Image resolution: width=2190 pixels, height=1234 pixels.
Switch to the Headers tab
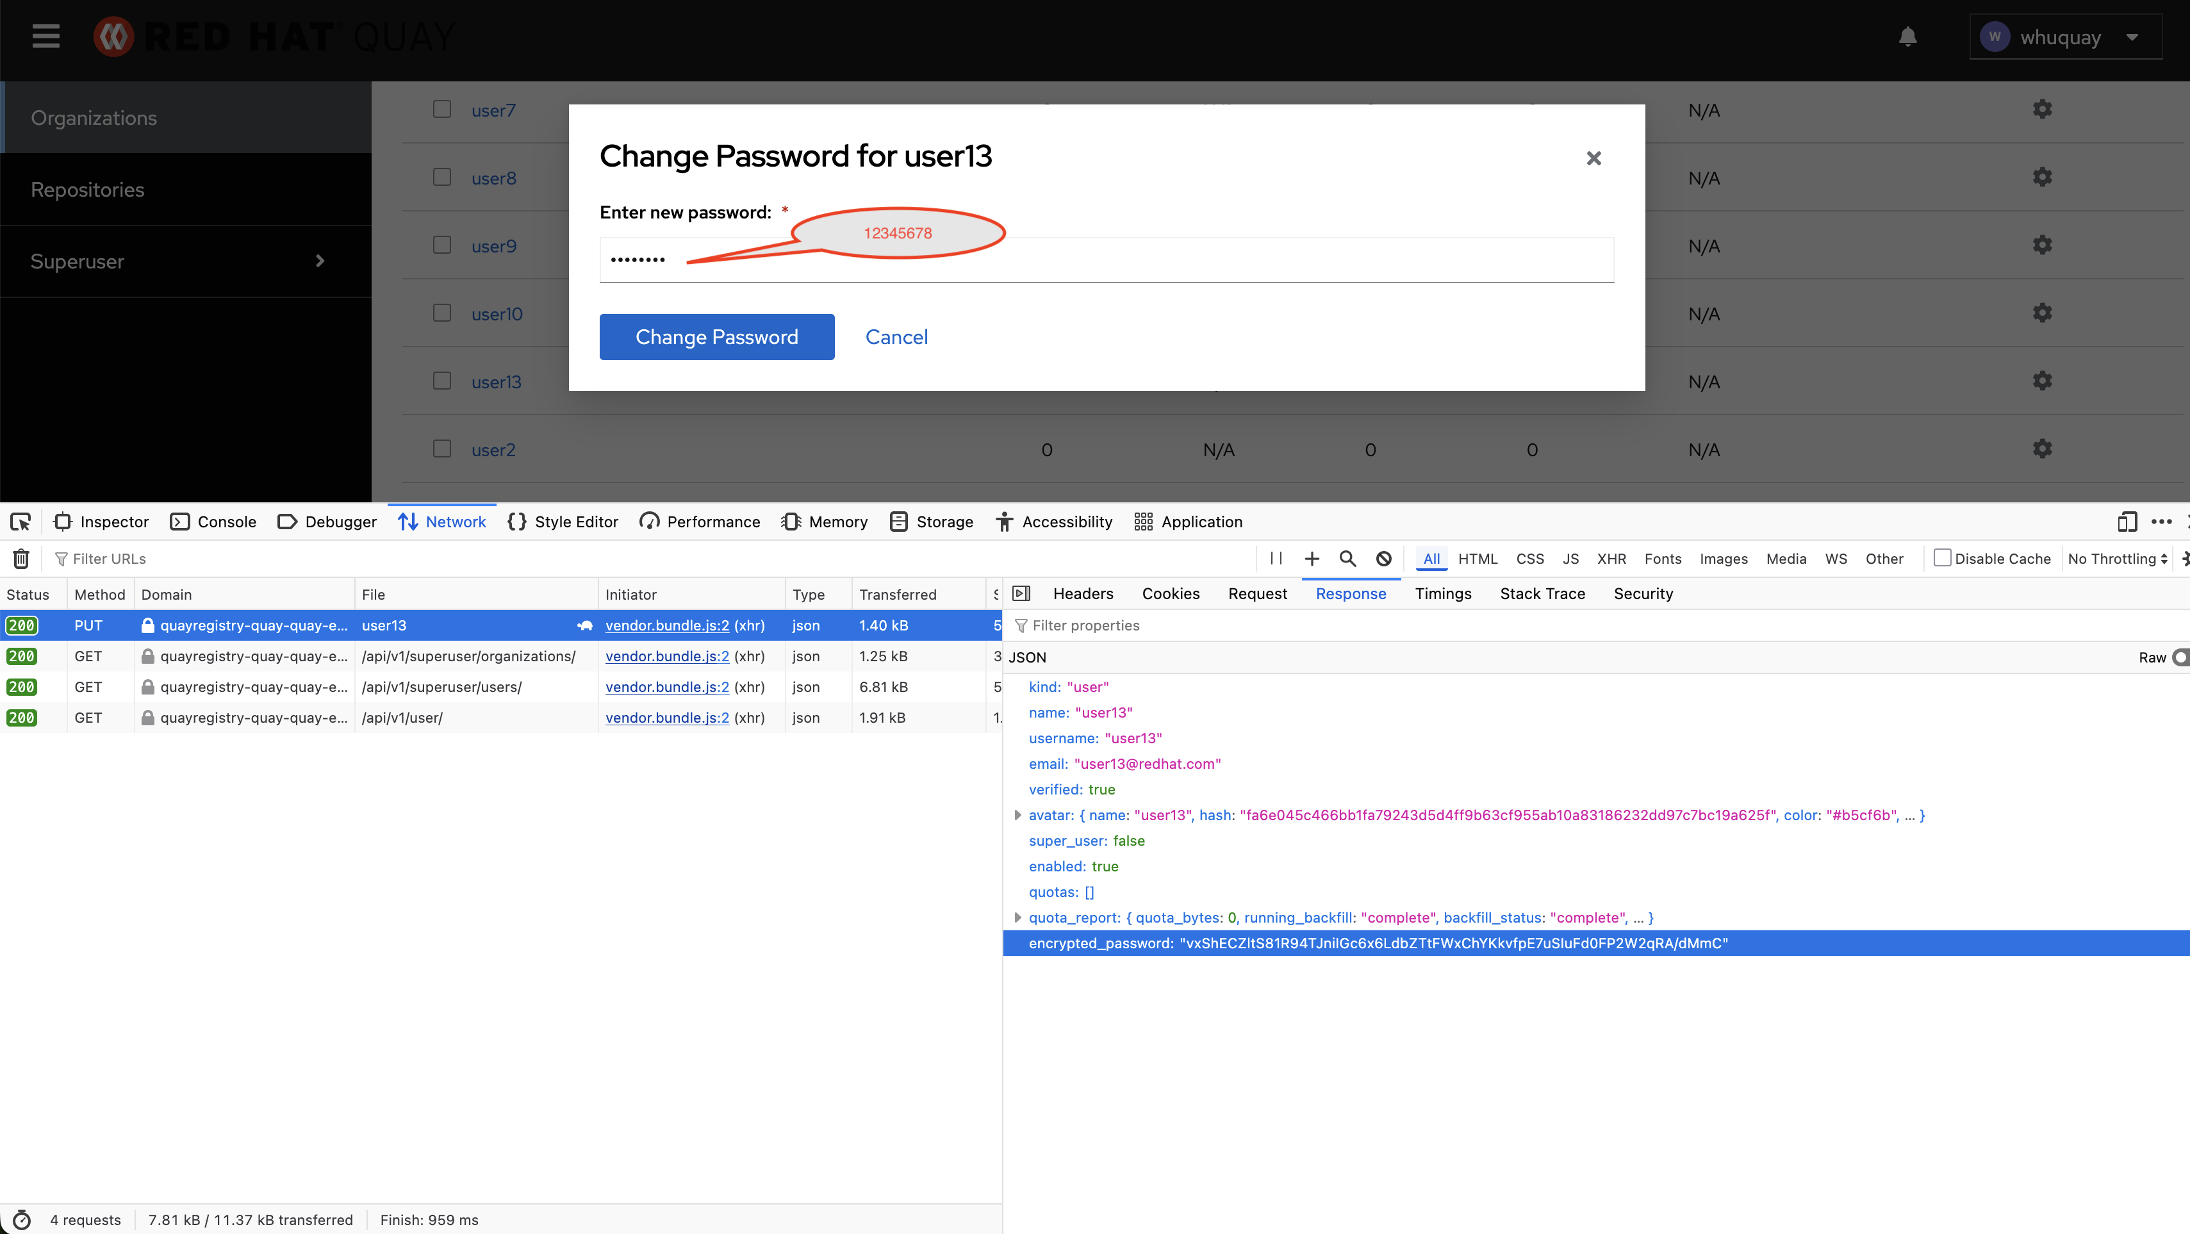(1082, 594)
